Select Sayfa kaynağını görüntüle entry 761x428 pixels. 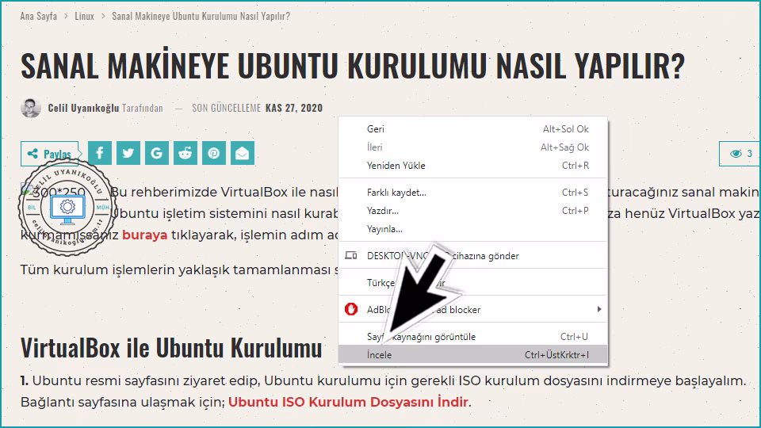[473, 337]
